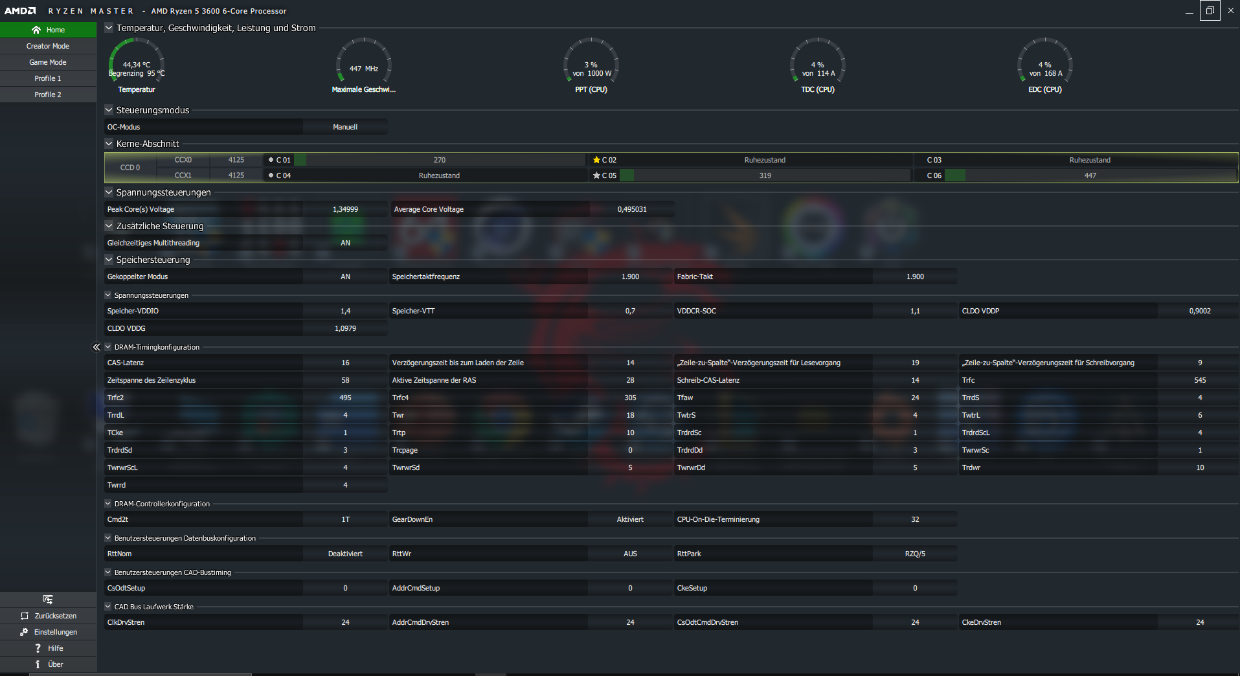The width and height of the screenshot is (1240, 676).
Task: Open Einstellungen
Action: click(x=48, y=632)
